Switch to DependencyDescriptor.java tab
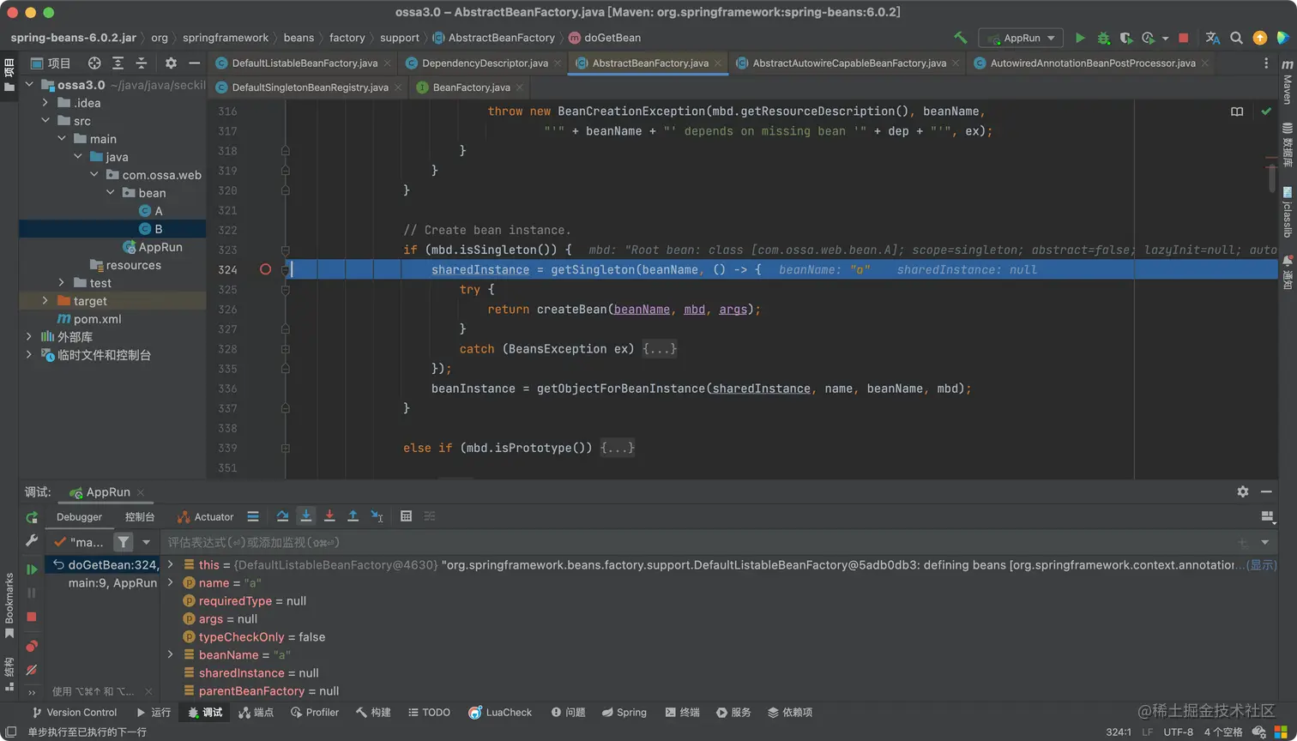1297x741 pixels. [485, 63]
